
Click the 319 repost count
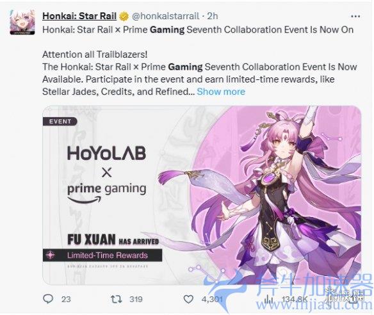pyautogui.click(x=136, y=299)
